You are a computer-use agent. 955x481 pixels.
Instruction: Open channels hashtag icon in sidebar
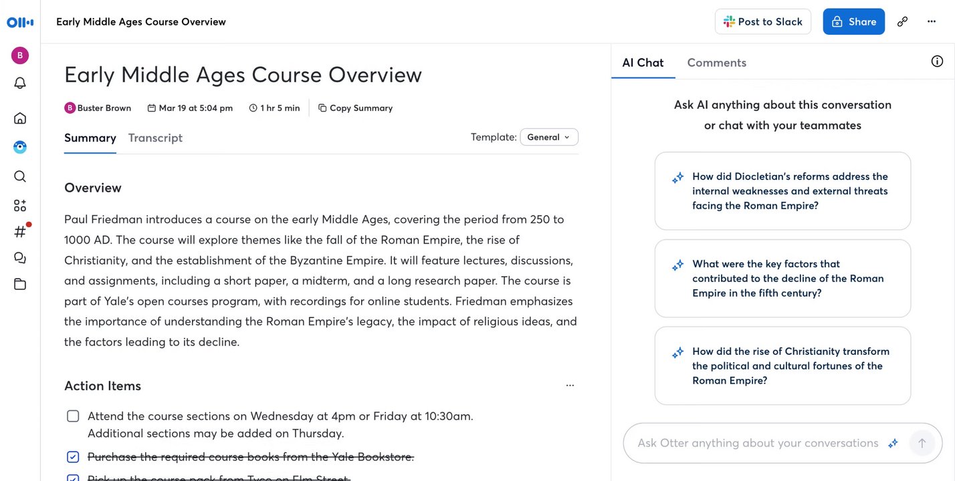pos(20,232)
